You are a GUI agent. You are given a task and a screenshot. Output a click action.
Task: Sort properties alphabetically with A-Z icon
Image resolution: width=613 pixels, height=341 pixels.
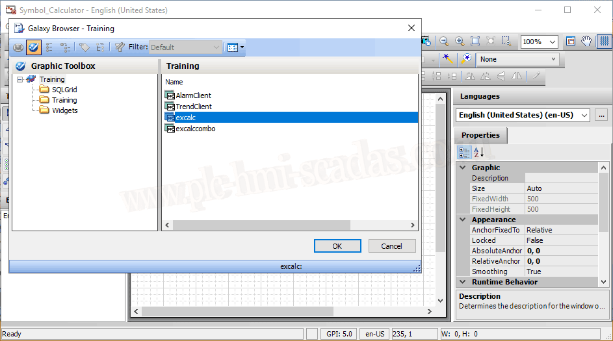pyautogui.click(x=479, y=153)
